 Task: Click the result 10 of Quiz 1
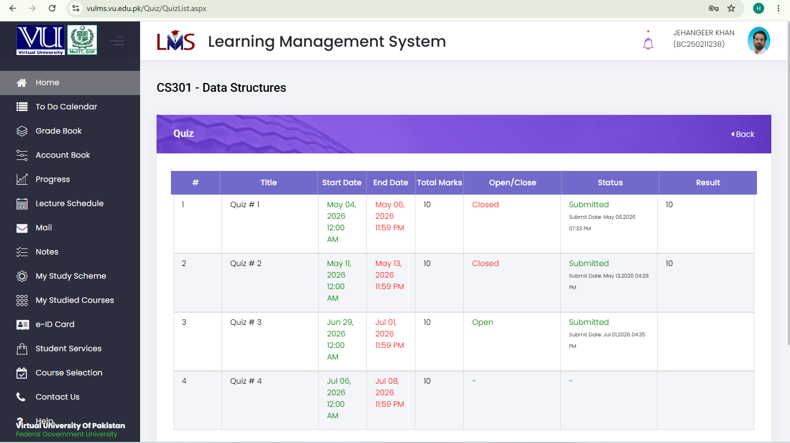pos(669,204)
